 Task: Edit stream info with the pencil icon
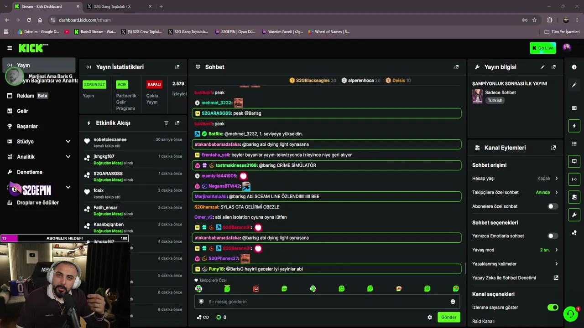(x=542, y=67)
